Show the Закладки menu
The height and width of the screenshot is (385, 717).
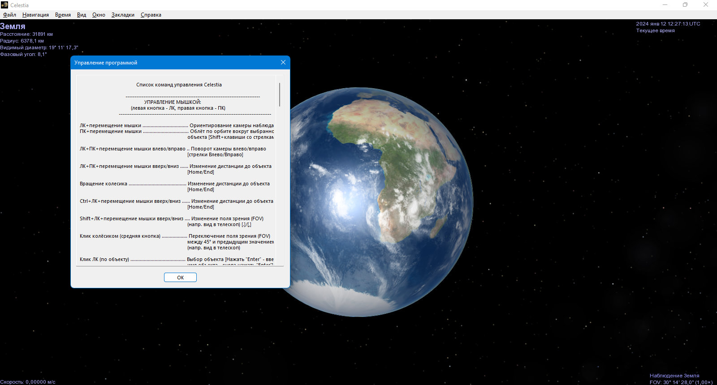(x=123, y=15)
